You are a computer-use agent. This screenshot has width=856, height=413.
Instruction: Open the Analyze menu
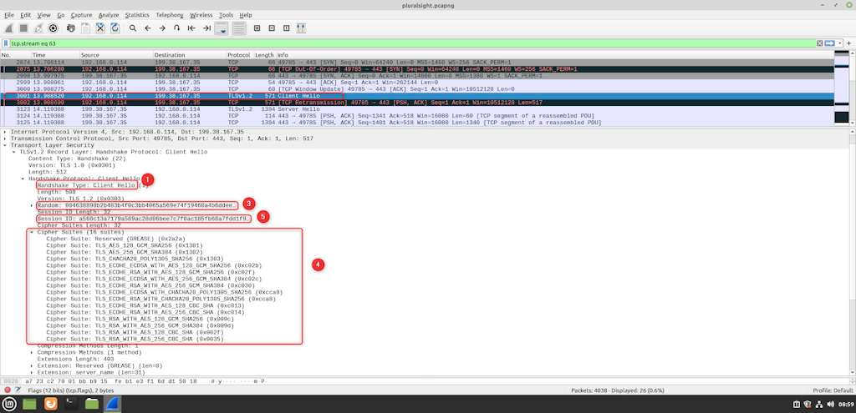(x=109, y=15)
